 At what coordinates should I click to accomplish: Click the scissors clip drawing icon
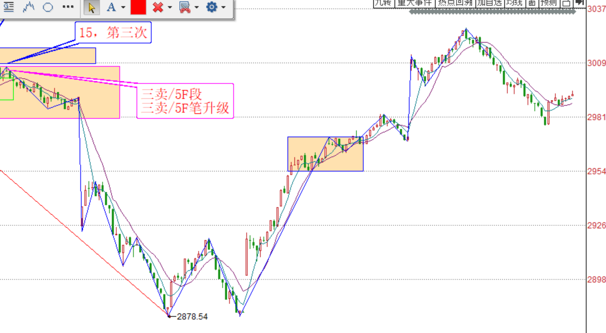(x=184, y=7)
